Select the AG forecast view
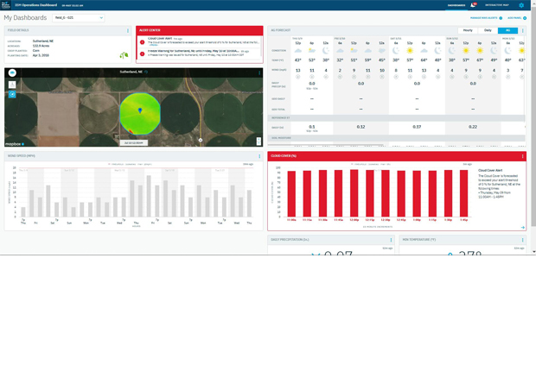The height and width of the screenshot is (384, 536). [x=507, y=30]
